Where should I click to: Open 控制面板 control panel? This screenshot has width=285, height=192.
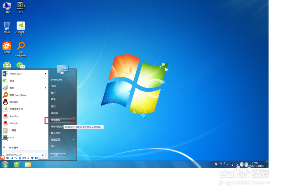pyautogui.click(x=62, y=120)
